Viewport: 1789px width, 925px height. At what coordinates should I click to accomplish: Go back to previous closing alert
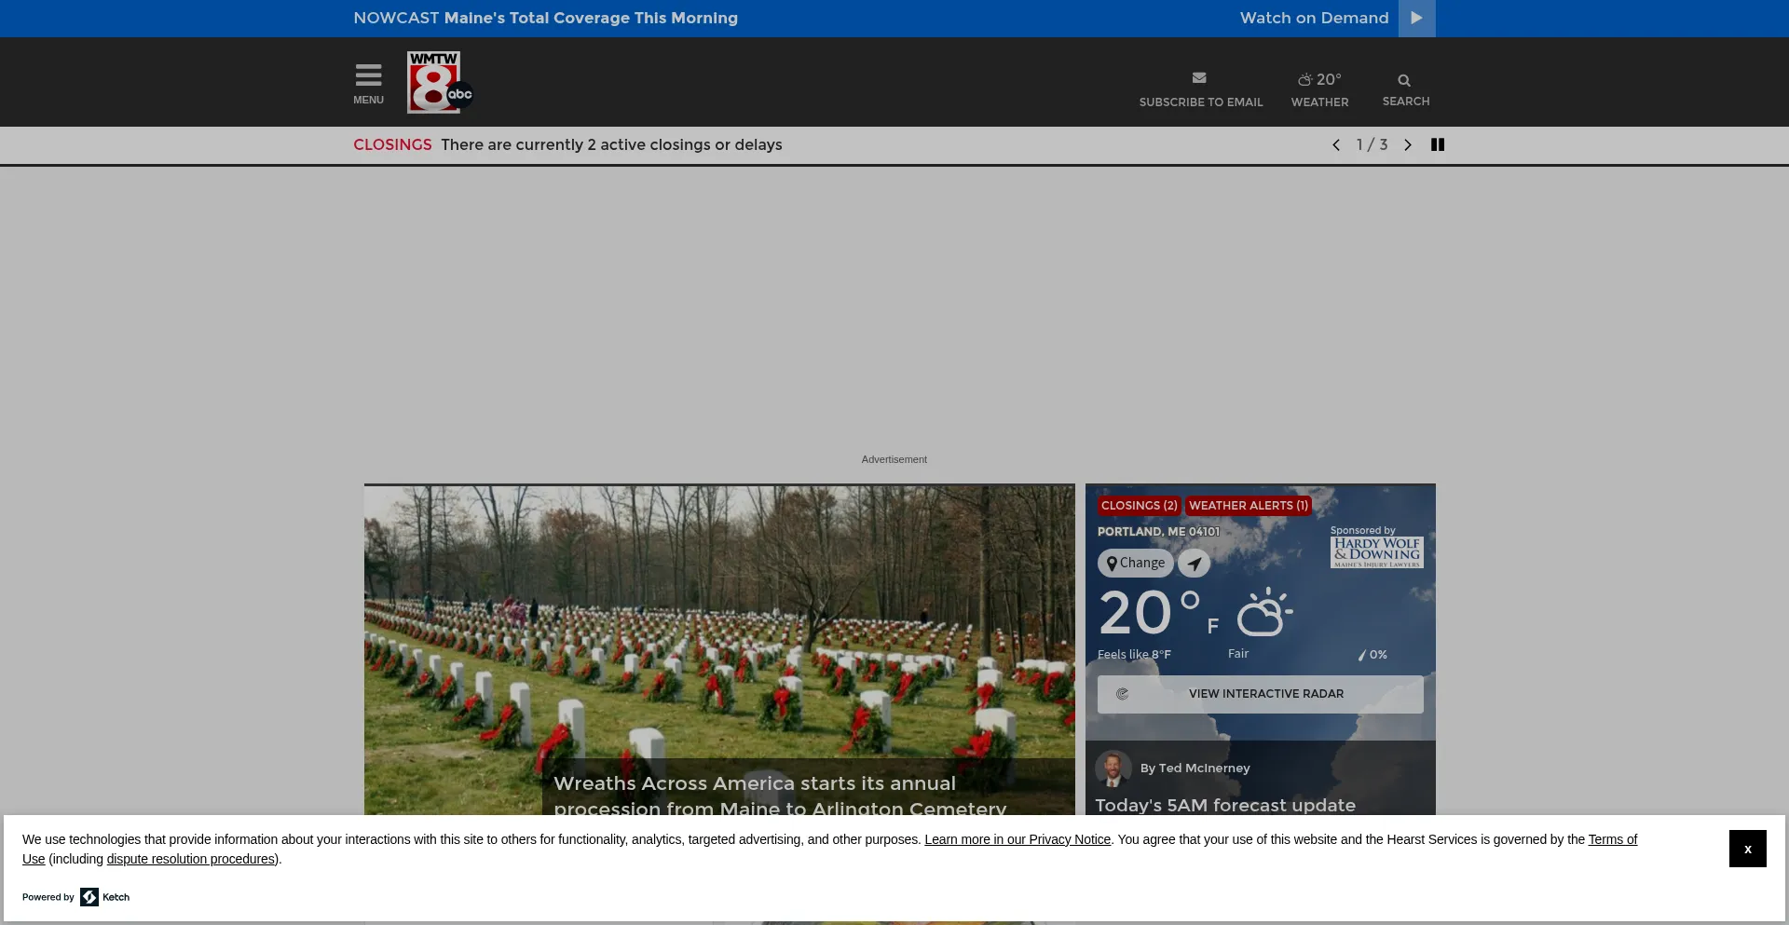(1336, 144)
